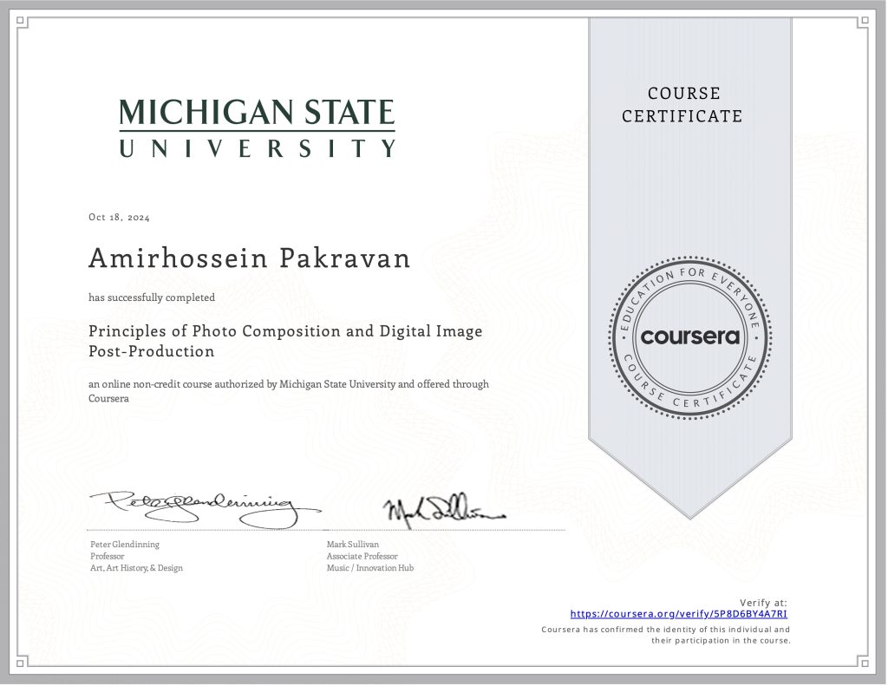Click the printed name Mark Sullivan
The height and width of the screenshot is (686, 888).
353,545
